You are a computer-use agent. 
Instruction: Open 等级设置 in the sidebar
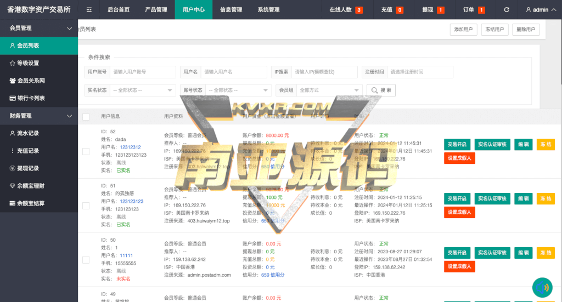39,63
